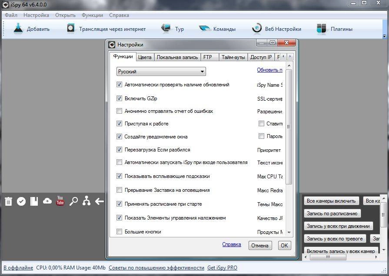The height and width of the screenshot is (276, 389).
Task: Open the Справка menu in menu bar
Action: [x=119, y=15]
